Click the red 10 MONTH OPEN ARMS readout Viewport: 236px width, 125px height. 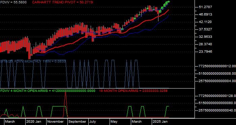point(134,91)
